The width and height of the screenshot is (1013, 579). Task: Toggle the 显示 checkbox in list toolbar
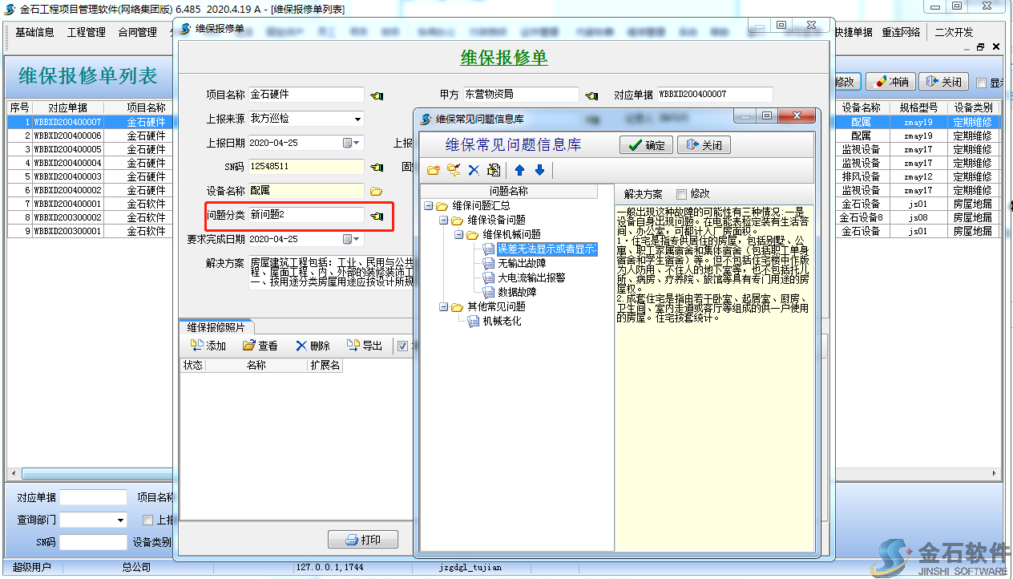[x=981, y=83]
